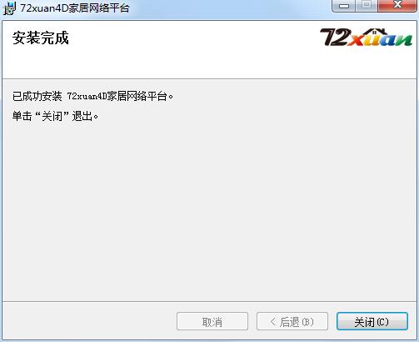Click the grayed-out 取消 button
The image size is (419, 342).
pyautogui.click(x=212, y=321)
